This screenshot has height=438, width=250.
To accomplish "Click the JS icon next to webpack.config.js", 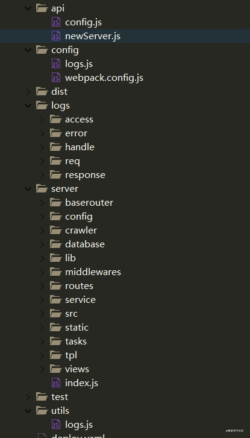I will point(56,78).
